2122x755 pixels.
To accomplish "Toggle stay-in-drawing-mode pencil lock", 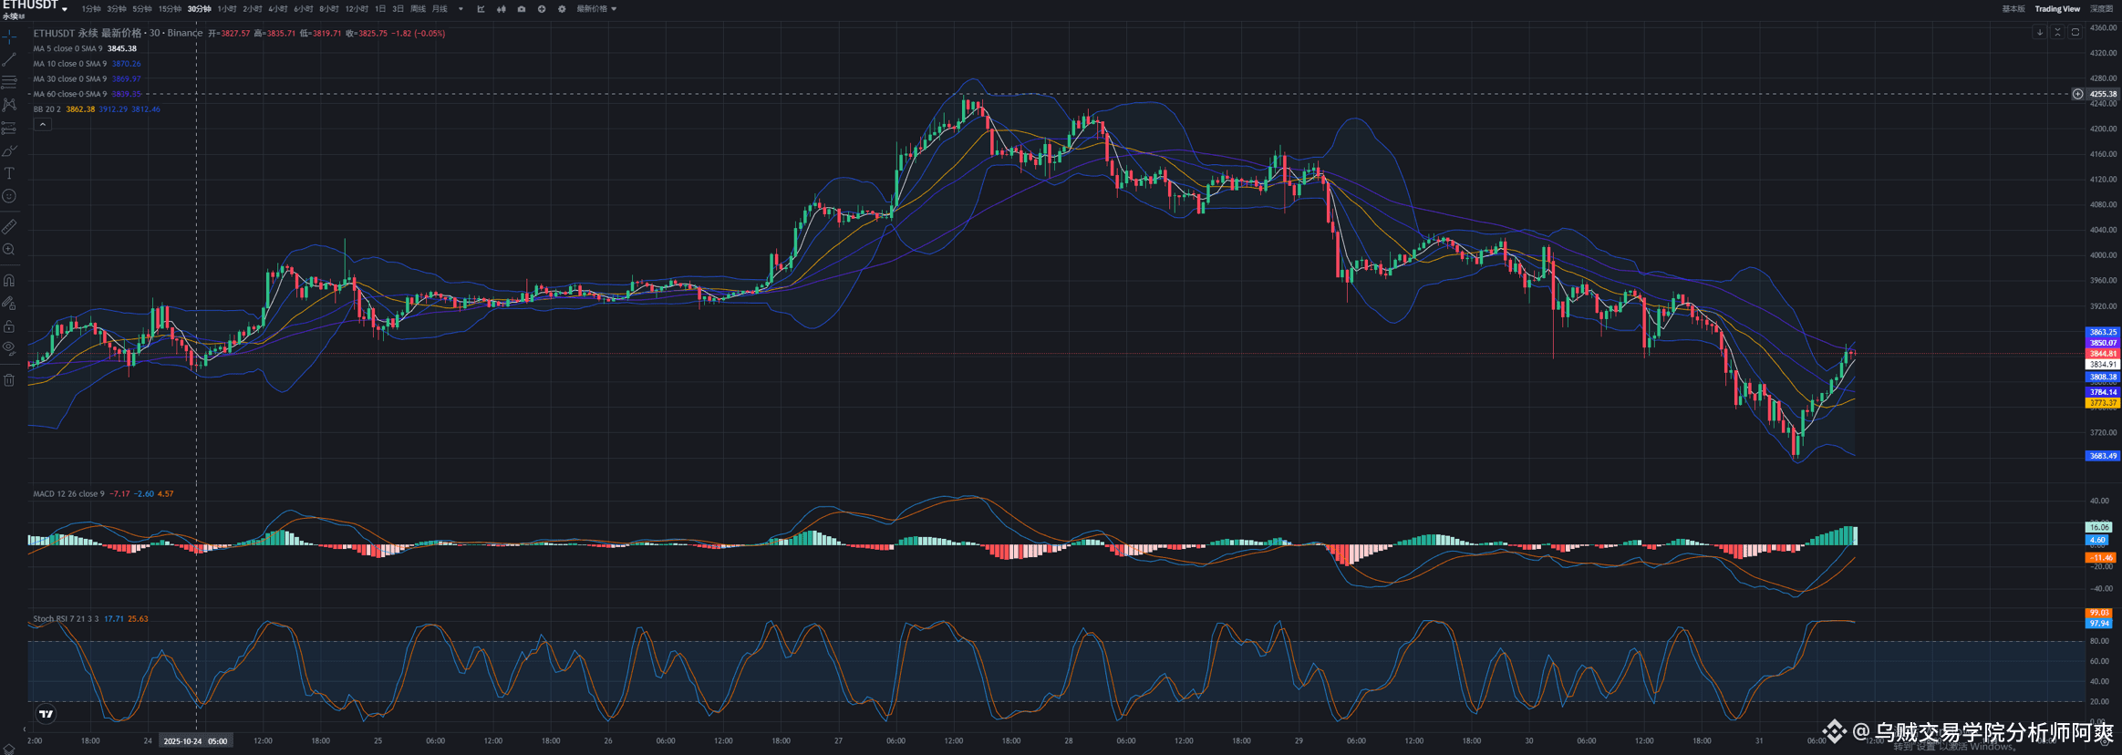I will (x=9, y=304).
